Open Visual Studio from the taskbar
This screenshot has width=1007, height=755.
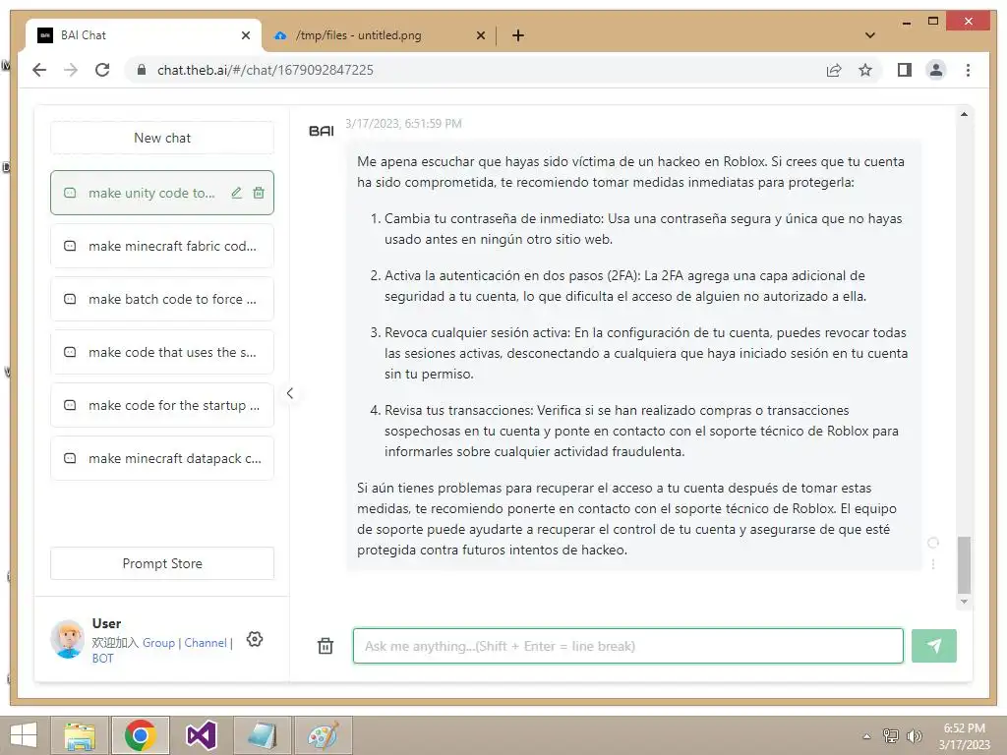[201, 735]
